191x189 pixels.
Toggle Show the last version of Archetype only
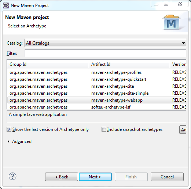(9, 129)
